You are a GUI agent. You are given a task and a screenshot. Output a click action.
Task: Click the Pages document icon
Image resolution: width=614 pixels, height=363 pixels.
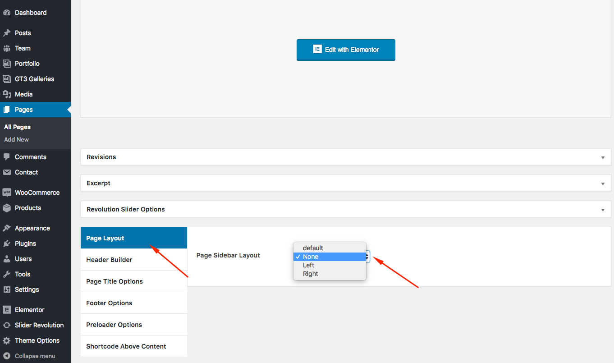[x=7, y=110]
